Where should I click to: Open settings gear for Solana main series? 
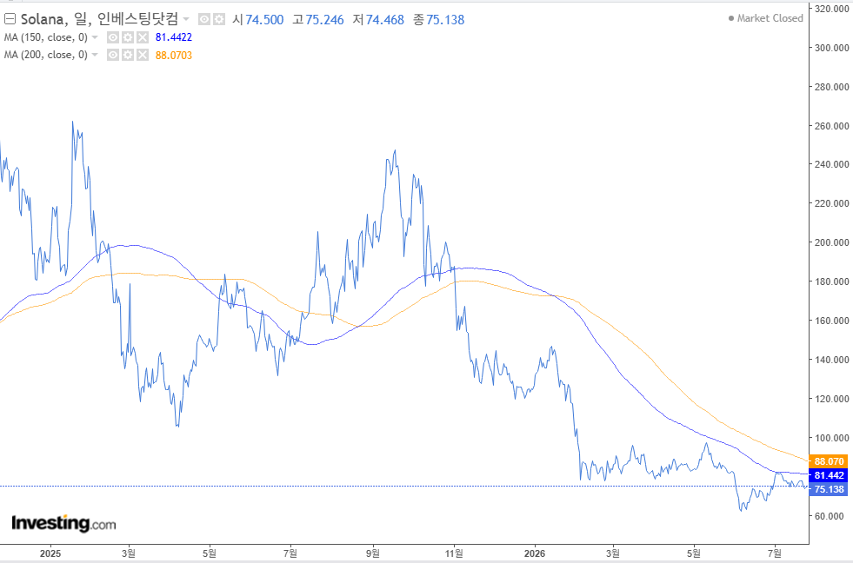tap(219, 20)
